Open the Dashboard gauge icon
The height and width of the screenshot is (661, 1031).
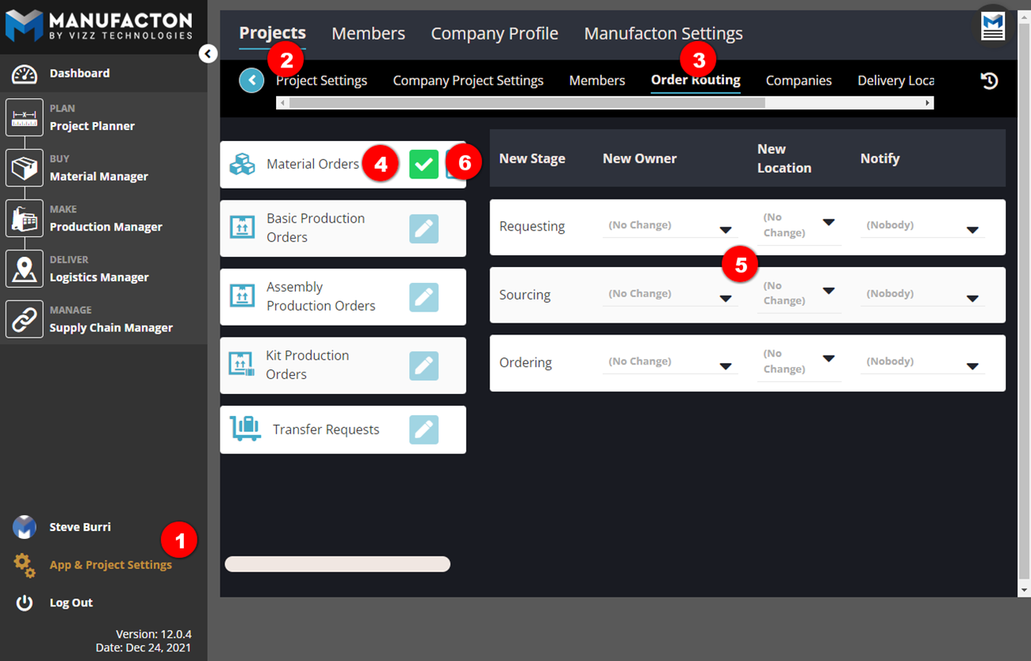point(25,74)
